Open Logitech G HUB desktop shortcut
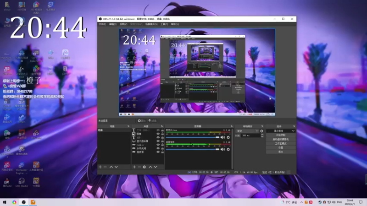The image size is (367, 206). [22, 72]
